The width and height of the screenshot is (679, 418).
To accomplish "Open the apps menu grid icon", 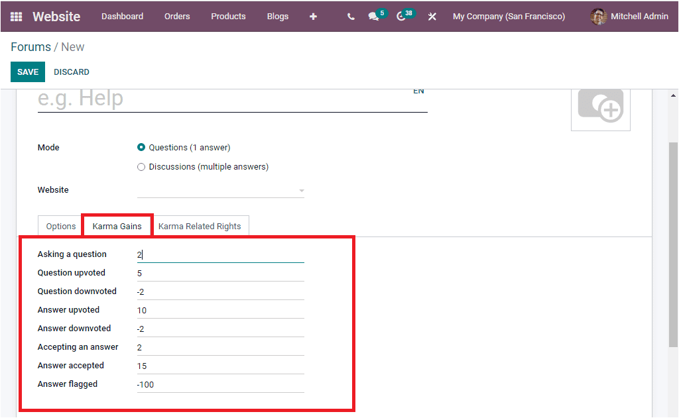I will [16, 16].
